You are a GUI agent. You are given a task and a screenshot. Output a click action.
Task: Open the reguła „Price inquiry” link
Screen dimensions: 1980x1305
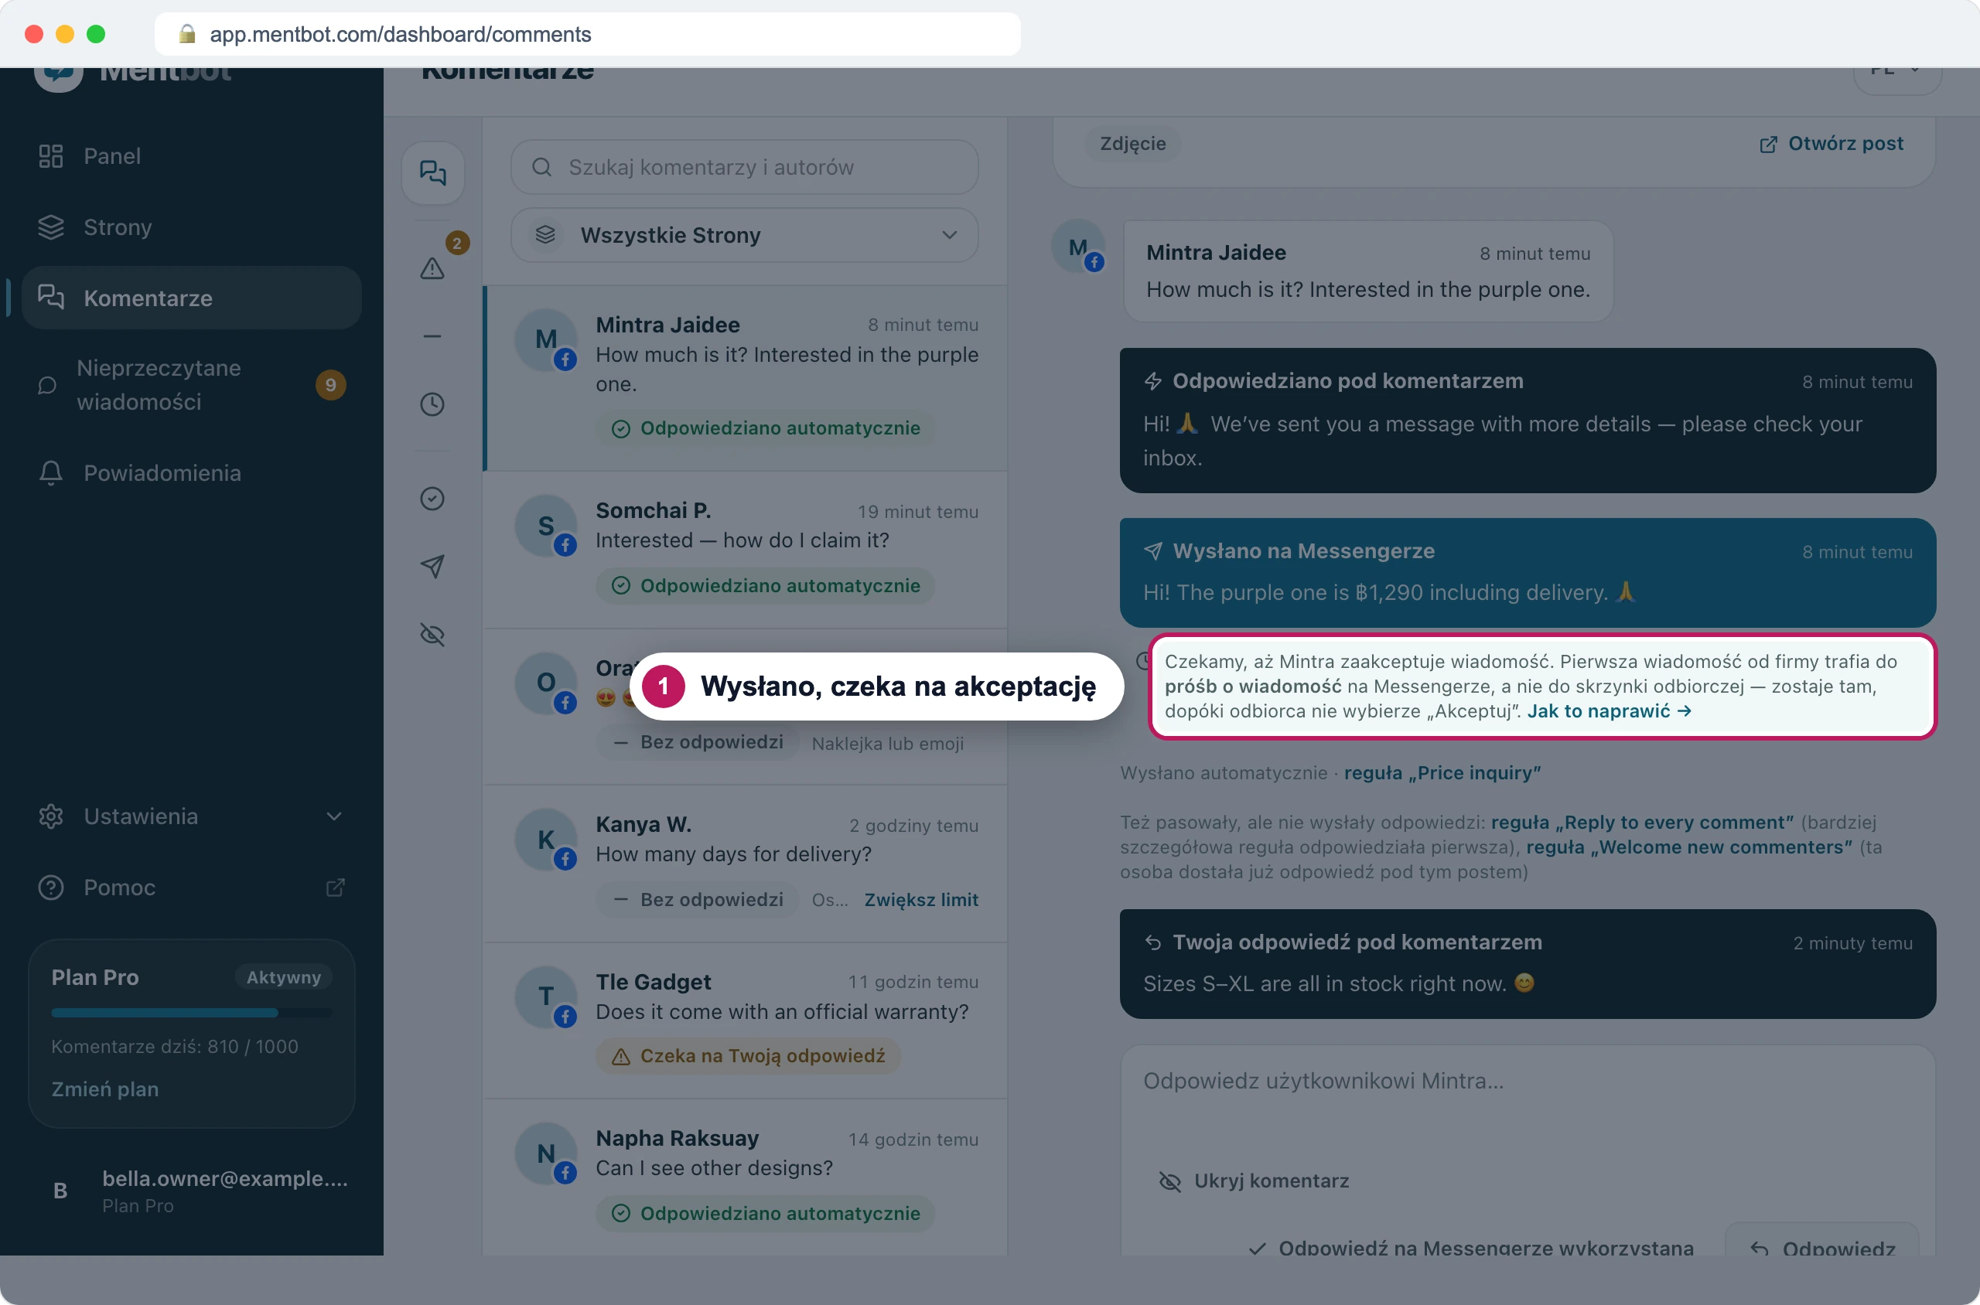pyautogui.click(x=1442, y=772)
